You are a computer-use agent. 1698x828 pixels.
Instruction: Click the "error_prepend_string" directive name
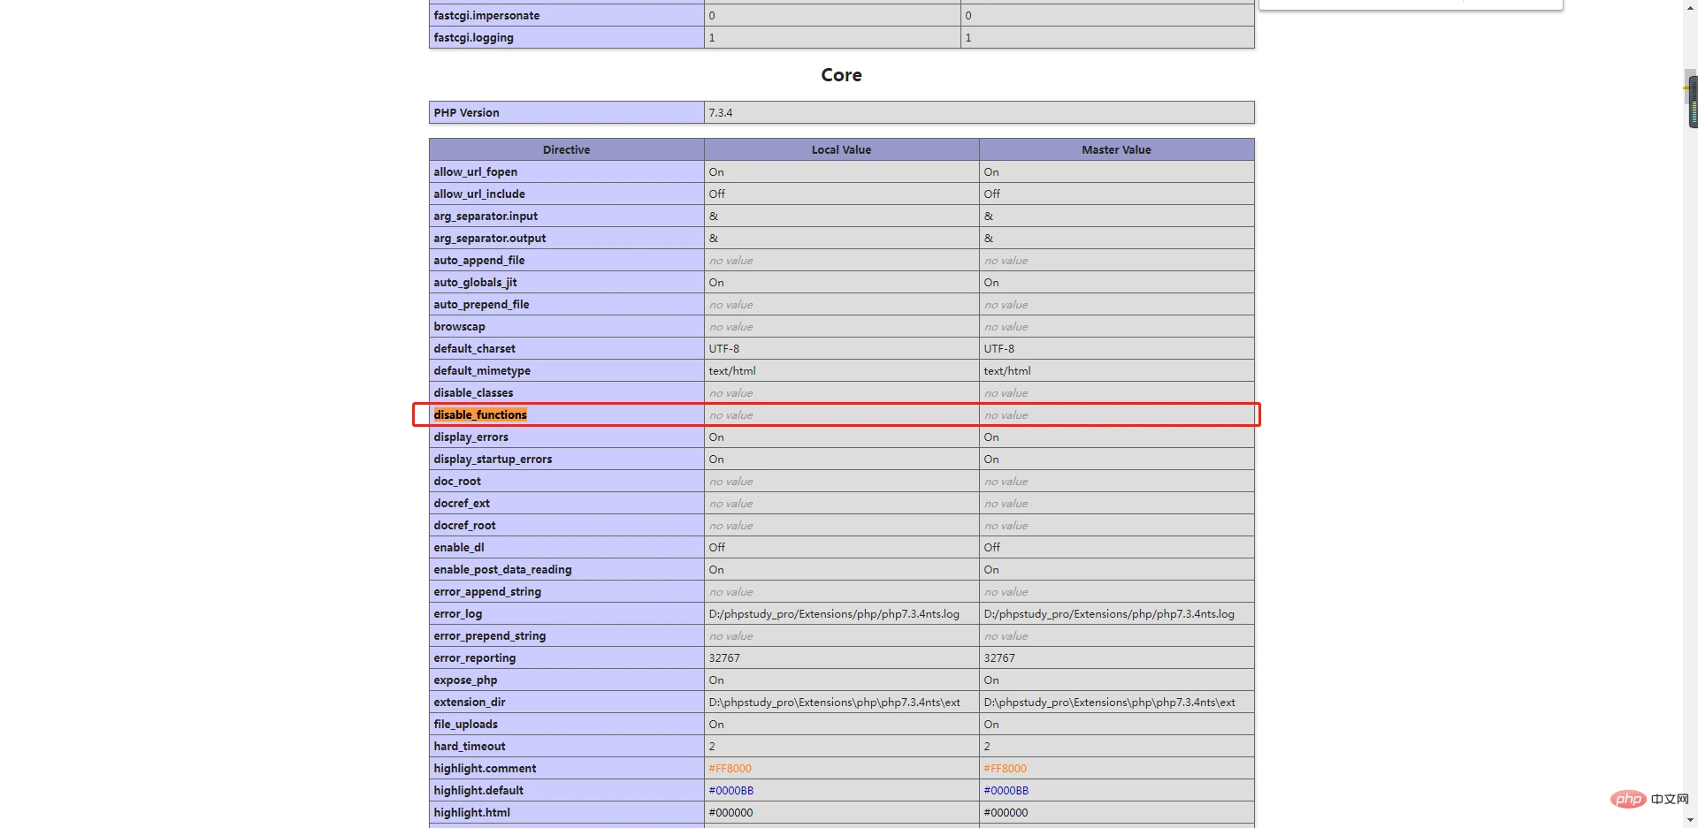click(x=490, y=636)
